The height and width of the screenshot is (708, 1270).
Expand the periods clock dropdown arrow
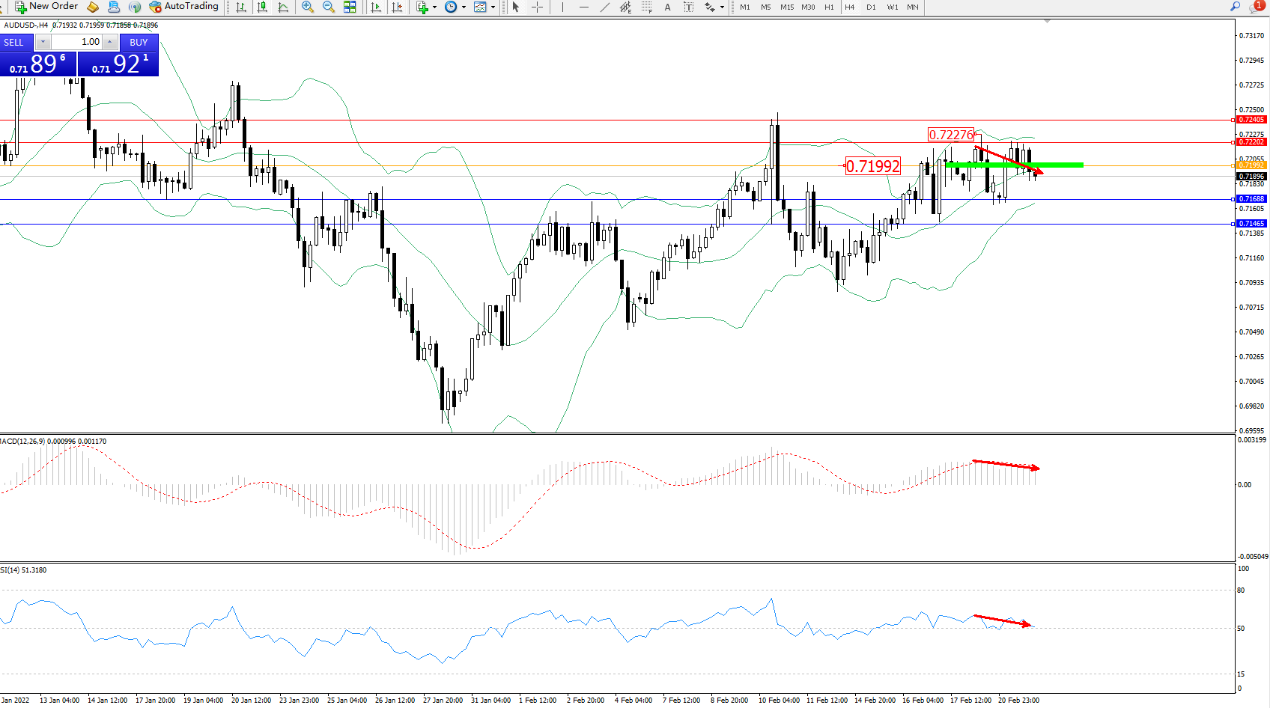[464, 7]
